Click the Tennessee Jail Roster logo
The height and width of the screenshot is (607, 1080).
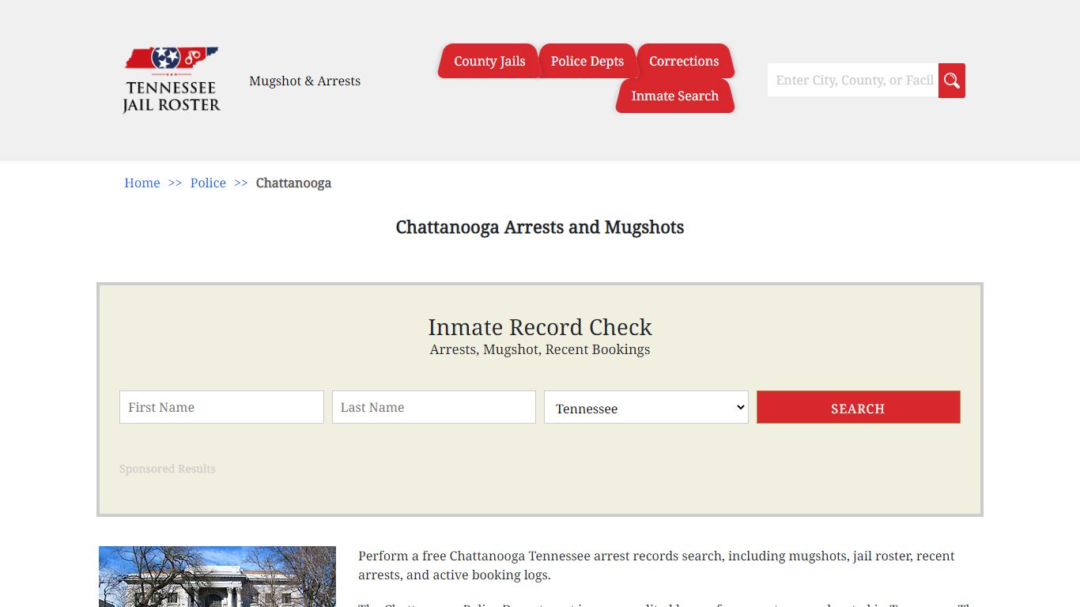point(172,80)
